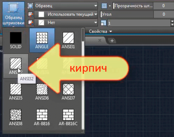Image resolution: width=174 pixels, height=137 pixels.
Task: Open the Использовать текущий color dropdown
Action: (x=66, y=14)
